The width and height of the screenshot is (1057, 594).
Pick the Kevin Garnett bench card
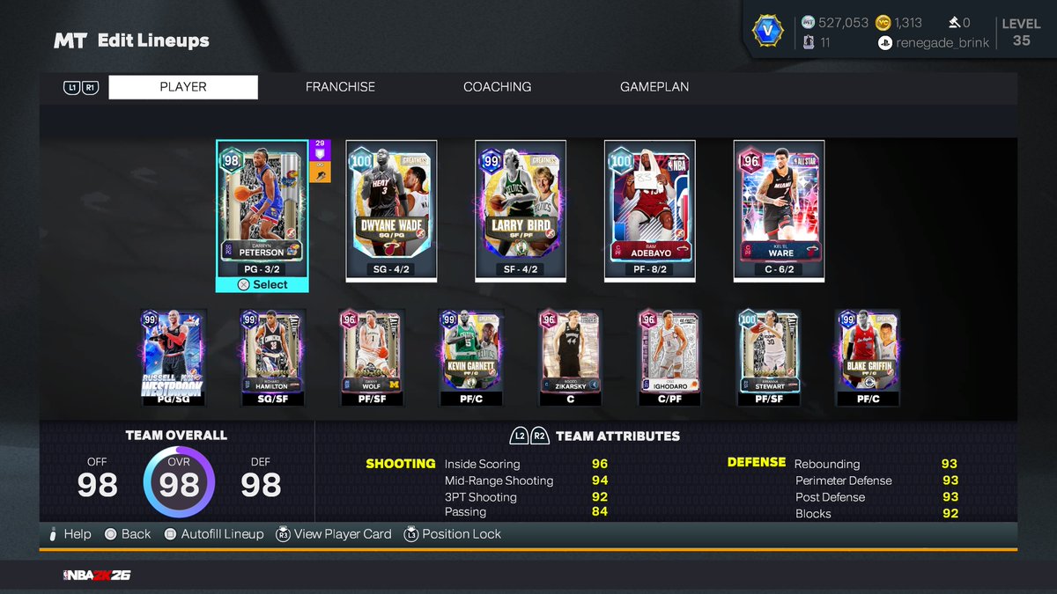coord(472,357)
